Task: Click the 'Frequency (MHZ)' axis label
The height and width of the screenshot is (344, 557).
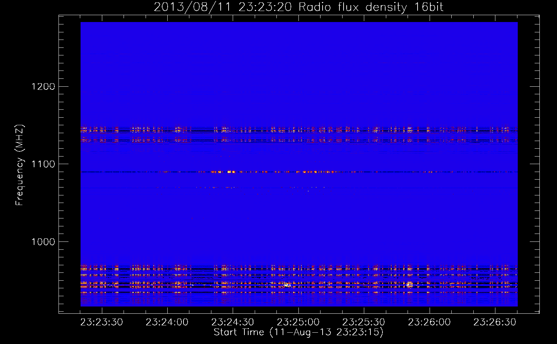Action: click(x=20, y=165)
